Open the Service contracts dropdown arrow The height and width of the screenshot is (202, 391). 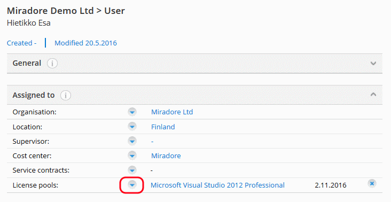click(132, 170)
